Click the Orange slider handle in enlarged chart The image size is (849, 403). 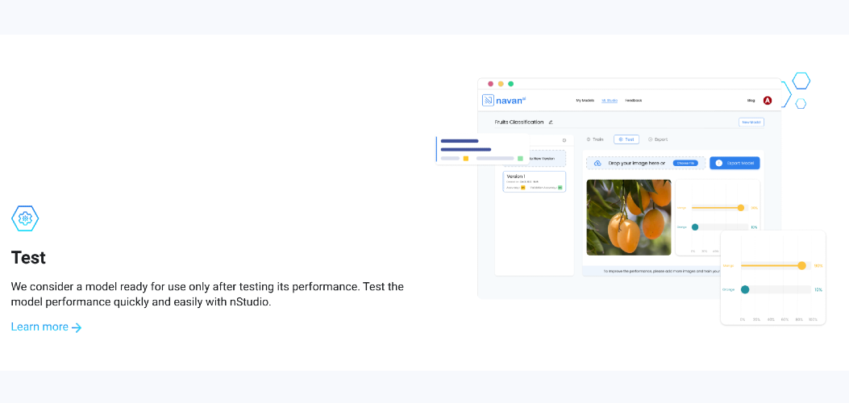[745, 289]
